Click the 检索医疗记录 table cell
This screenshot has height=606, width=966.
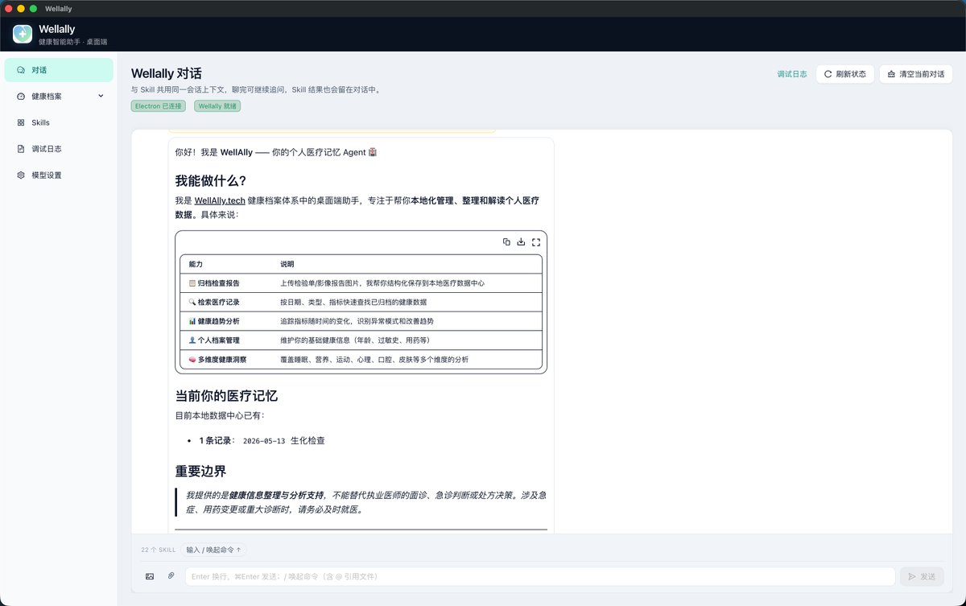pyautogui.click(x=227, y=302)
